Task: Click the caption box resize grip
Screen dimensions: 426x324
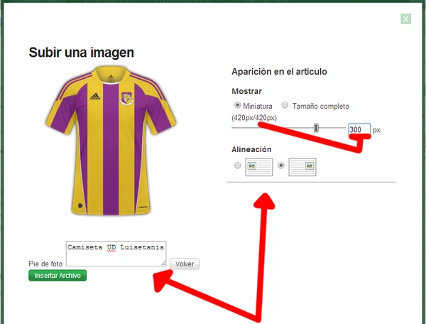Action: click(163, 264)
